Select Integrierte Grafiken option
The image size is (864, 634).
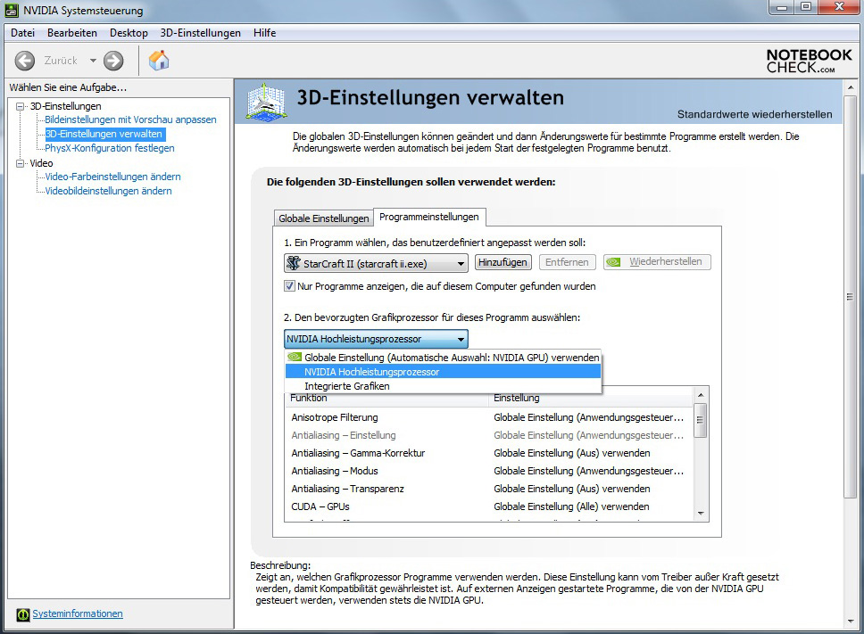[443, 386]
